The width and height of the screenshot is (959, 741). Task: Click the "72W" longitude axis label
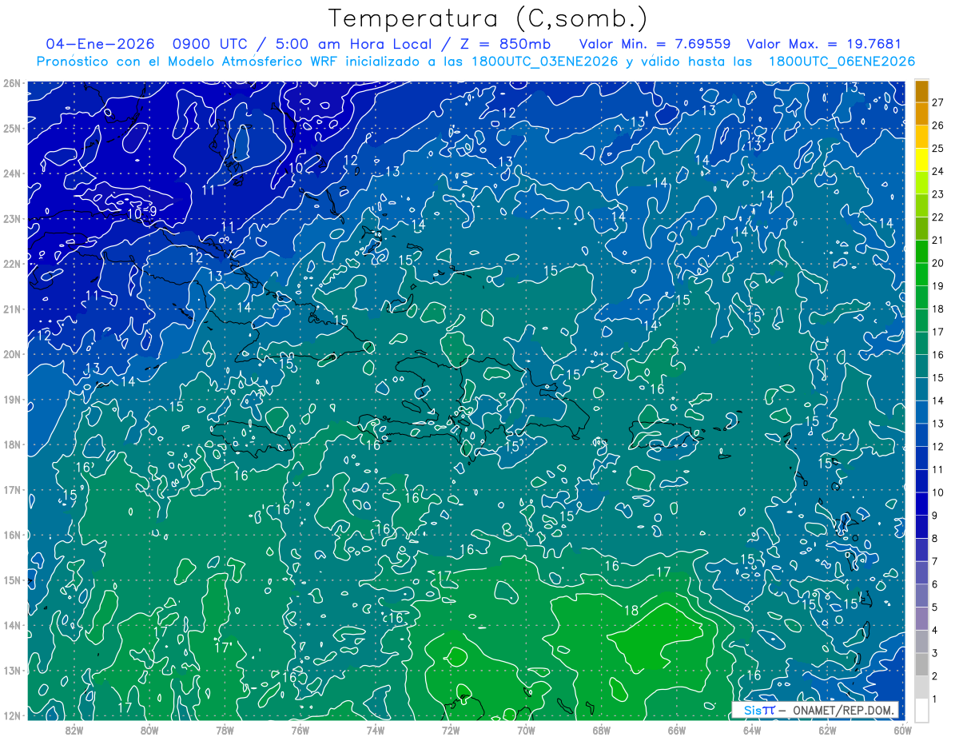(451, 730)
